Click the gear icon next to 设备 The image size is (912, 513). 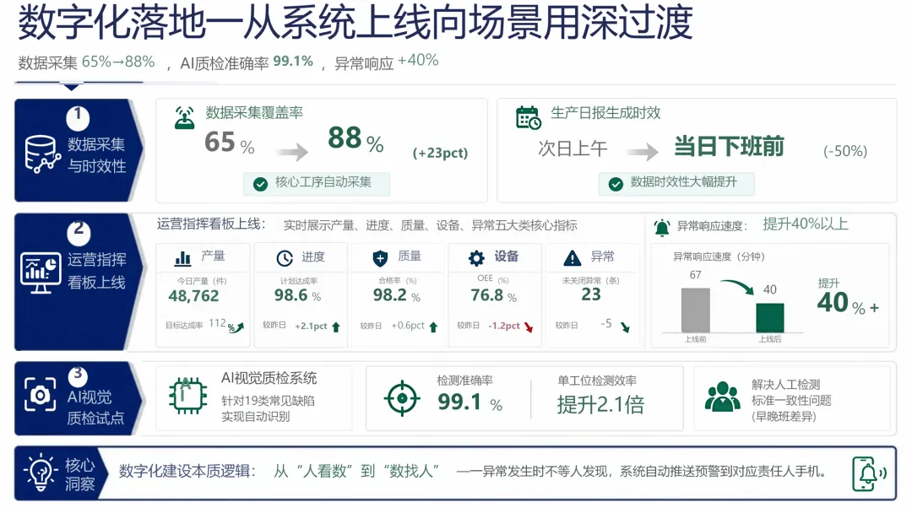coord(476,258)
